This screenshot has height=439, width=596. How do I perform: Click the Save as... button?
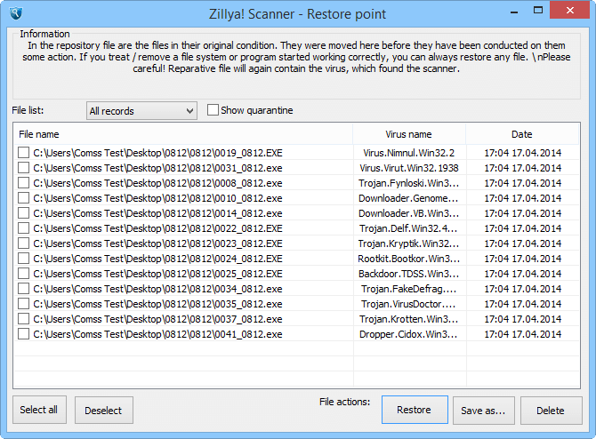(483, 411)
